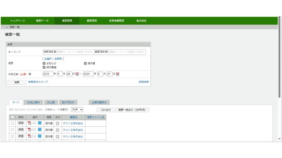Click help icon beside 帳票項目
The height and width of the screenshot is (158, 282).
(x=55, y=52)
